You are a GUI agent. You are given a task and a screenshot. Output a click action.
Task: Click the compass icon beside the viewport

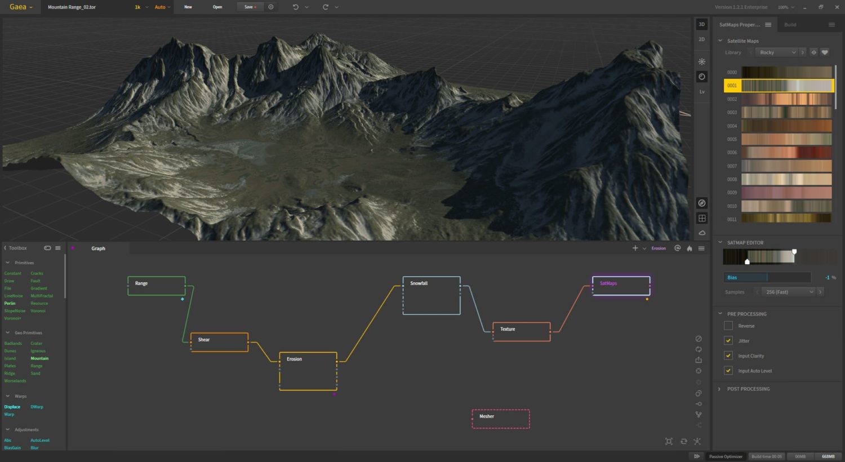(x=702, y=203)
